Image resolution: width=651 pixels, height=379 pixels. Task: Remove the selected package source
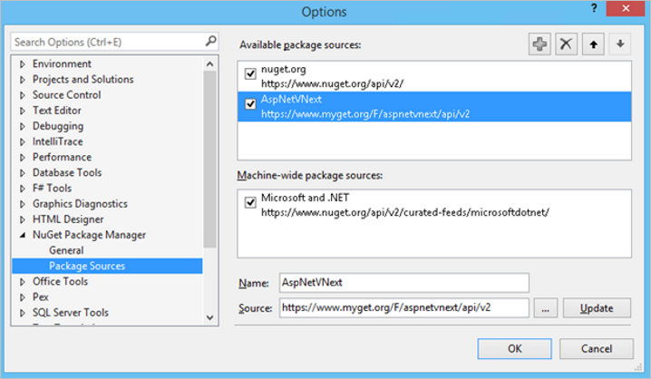[567, 45]
